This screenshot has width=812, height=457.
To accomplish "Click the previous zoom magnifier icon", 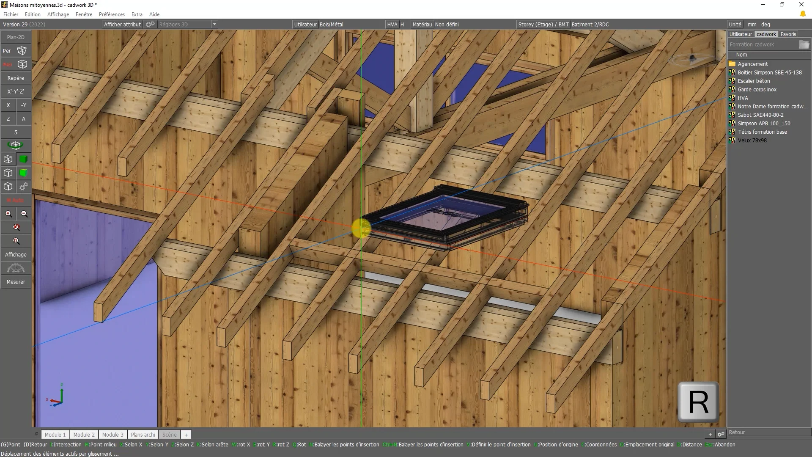I will coord(16,227).
